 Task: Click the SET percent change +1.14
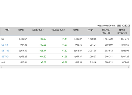click(x=65, y=39)
